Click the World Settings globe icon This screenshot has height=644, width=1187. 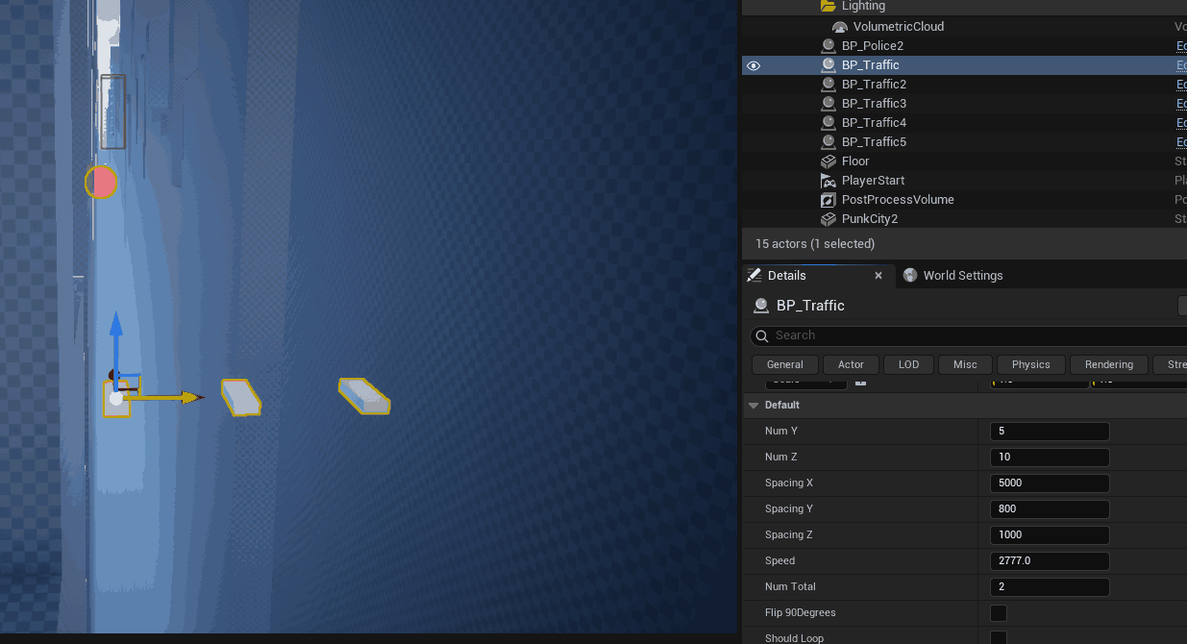[x=910, y=276]
